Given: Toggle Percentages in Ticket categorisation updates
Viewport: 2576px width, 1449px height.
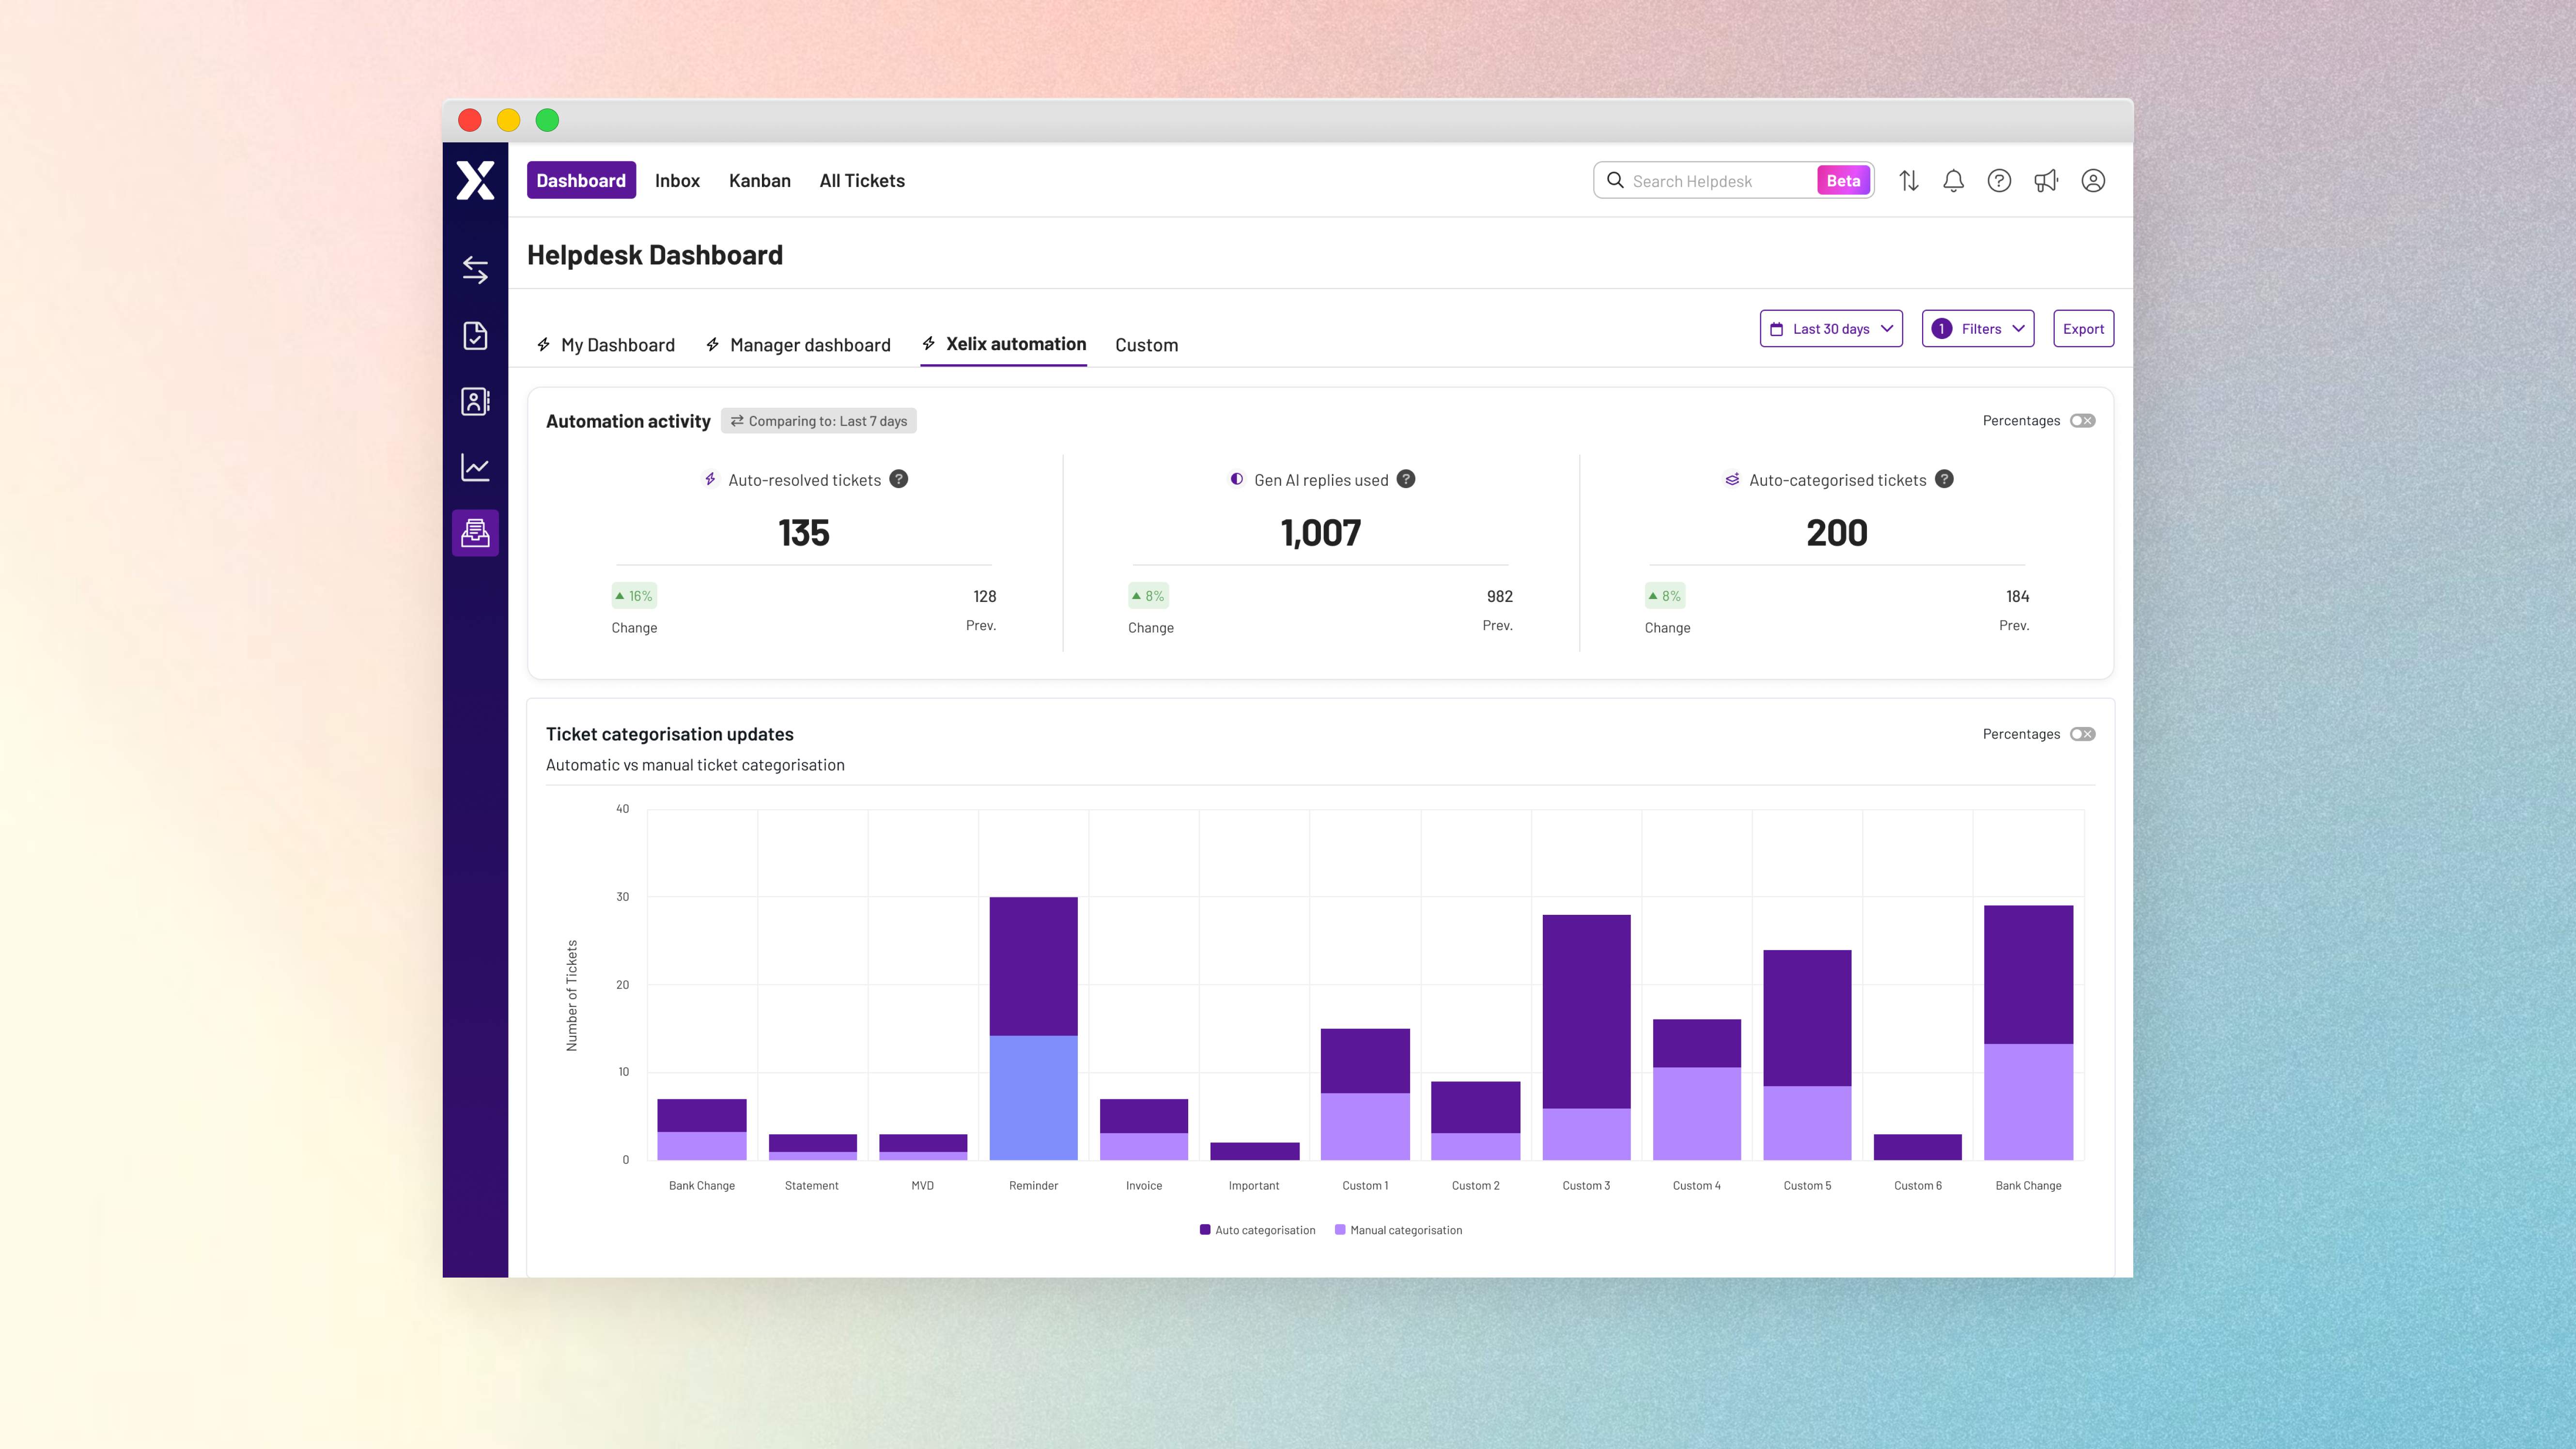Looking at the screenshot, I should [x=2083, y=734].
